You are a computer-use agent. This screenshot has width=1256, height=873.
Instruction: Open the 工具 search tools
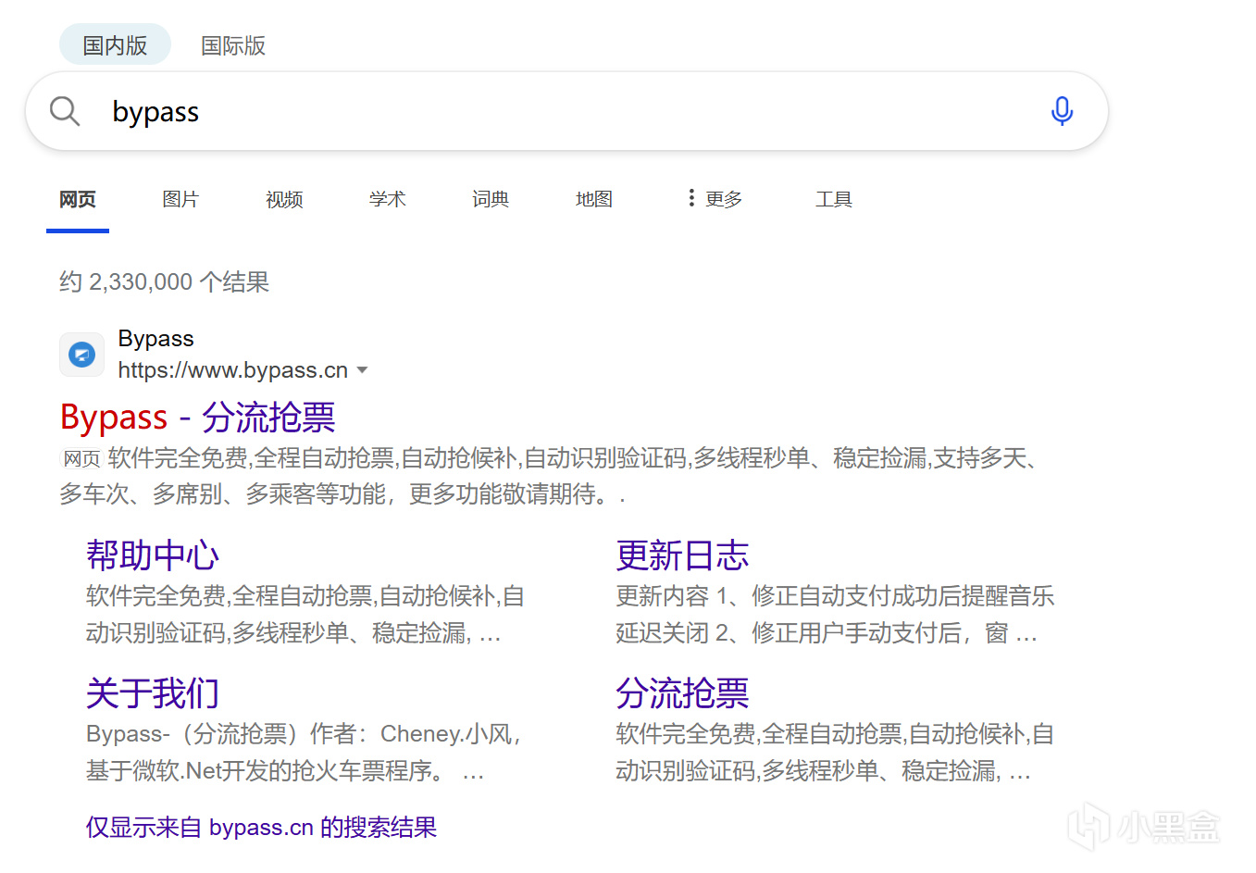(834, 199)
